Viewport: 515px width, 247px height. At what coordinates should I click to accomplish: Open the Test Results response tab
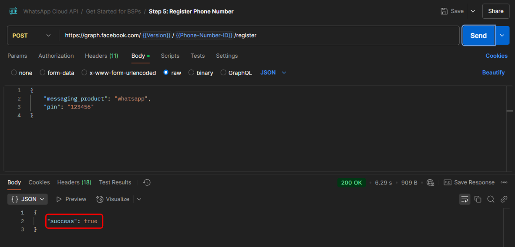click(x=115, y=182)
